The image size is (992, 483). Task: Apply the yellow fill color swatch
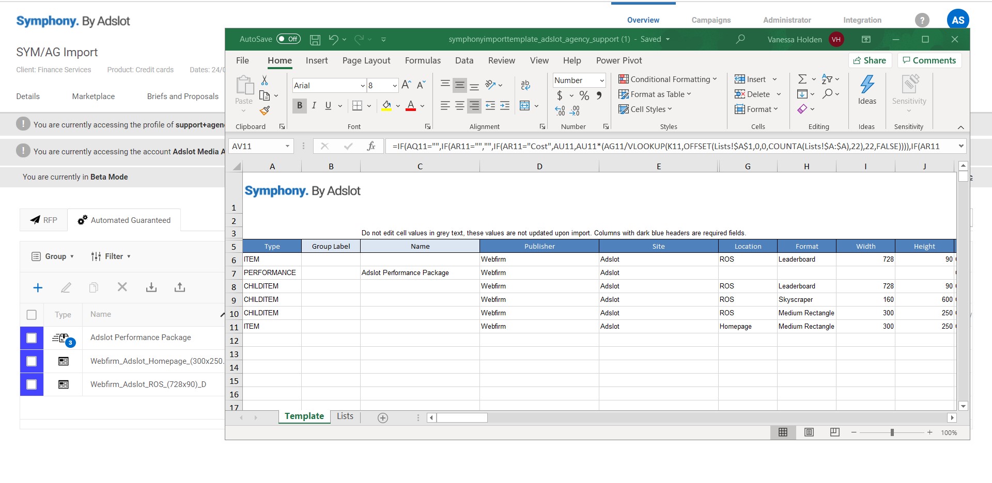pos(386,106)
